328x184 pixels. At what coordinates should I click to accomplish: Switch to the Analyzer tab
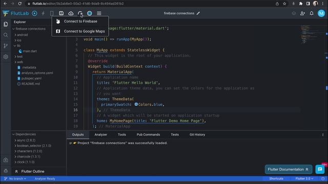(100, 135)
